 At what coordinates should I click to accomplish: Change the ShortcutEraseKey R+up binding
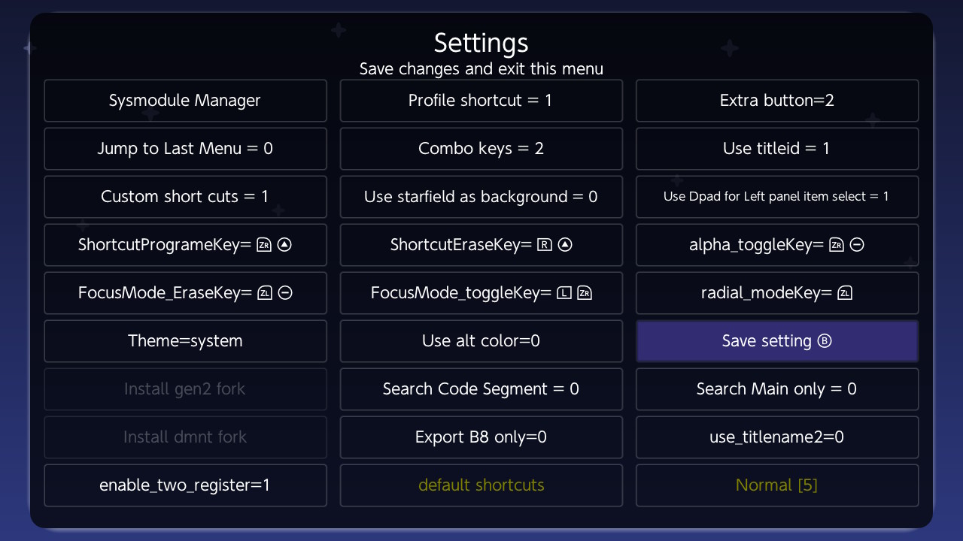[481, 245]
